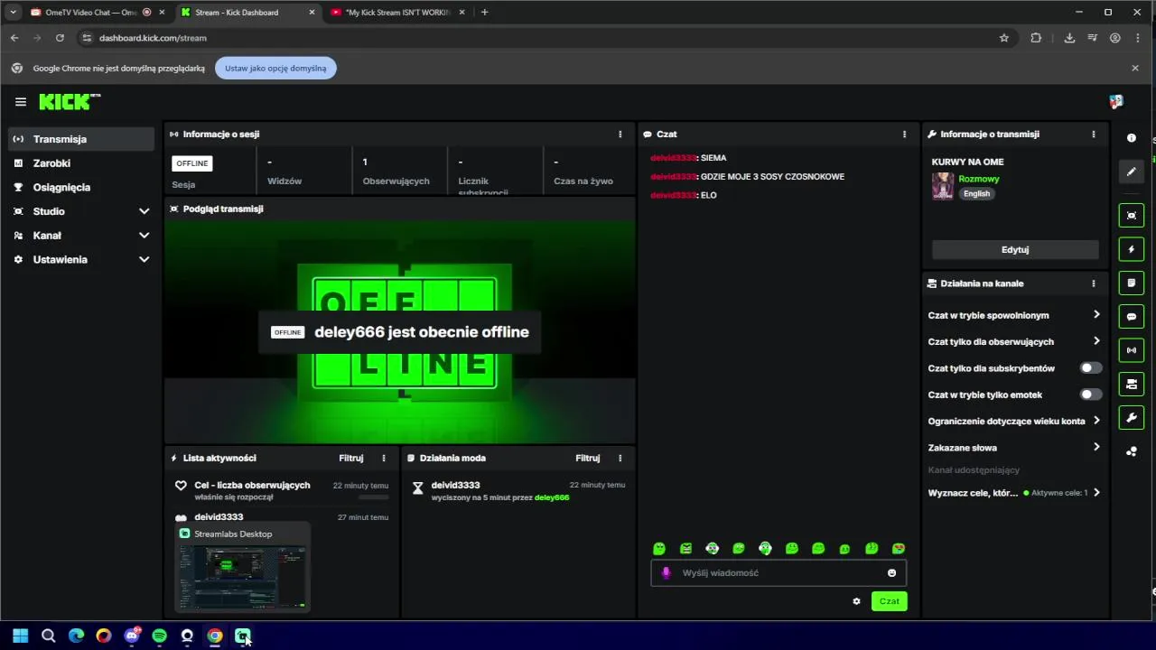Click the green deley666 moderator name
This screenshot has height=650, width=1156.
pos(552,497)
